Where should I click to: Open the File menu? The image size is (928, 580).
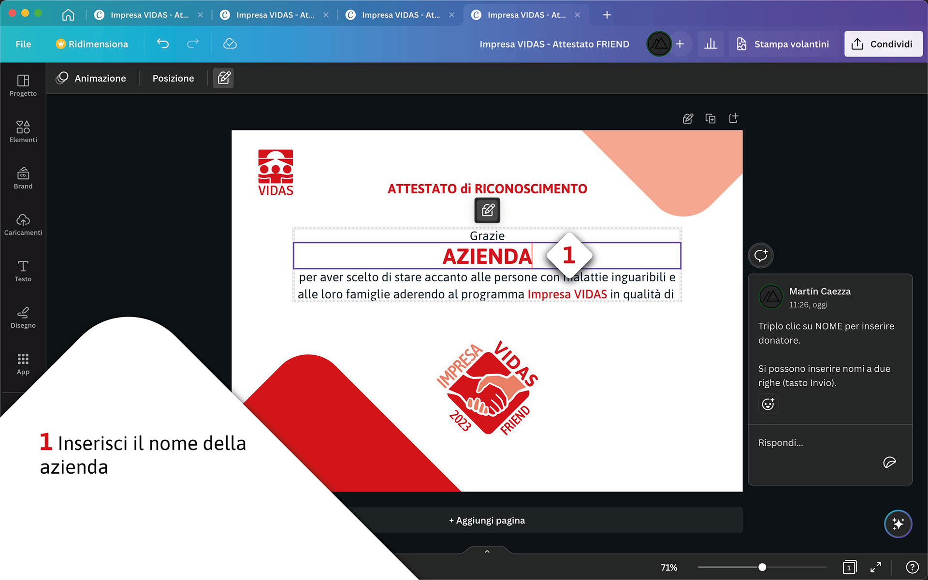tap(23, 44)
